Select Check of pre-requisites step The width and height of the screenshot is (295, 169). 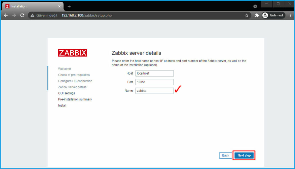point(74,75)
